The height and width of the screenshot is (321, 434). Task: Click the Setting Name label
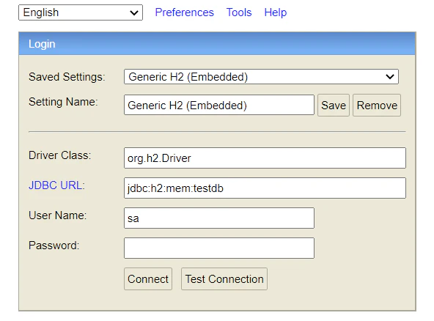coord(63,102)
